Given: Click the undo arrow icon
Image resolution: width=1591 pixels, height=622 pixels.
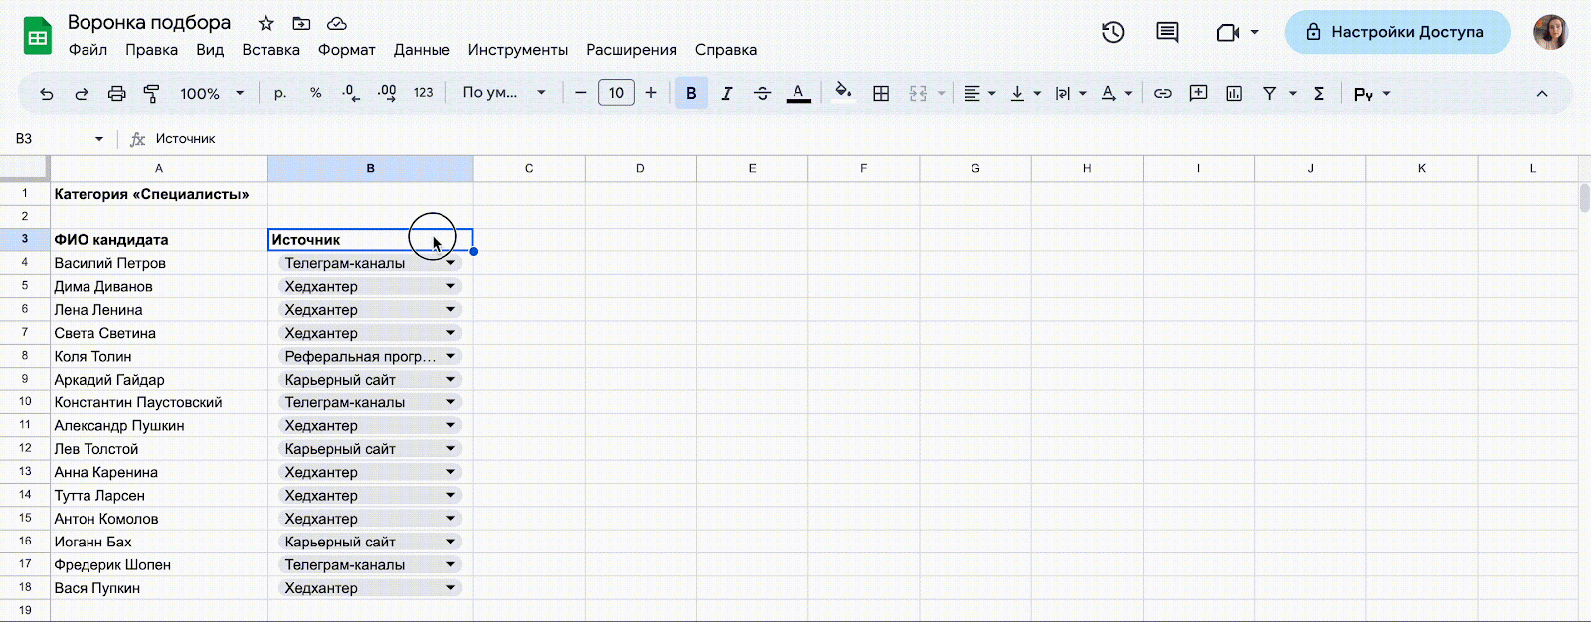Looking at the screenshot, I should pyautogui.click(x=47, y=93).
